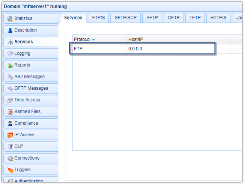This screenshot has height=184, width=244.
Task: Click the Connections gear icon
Action: [10, 158]
